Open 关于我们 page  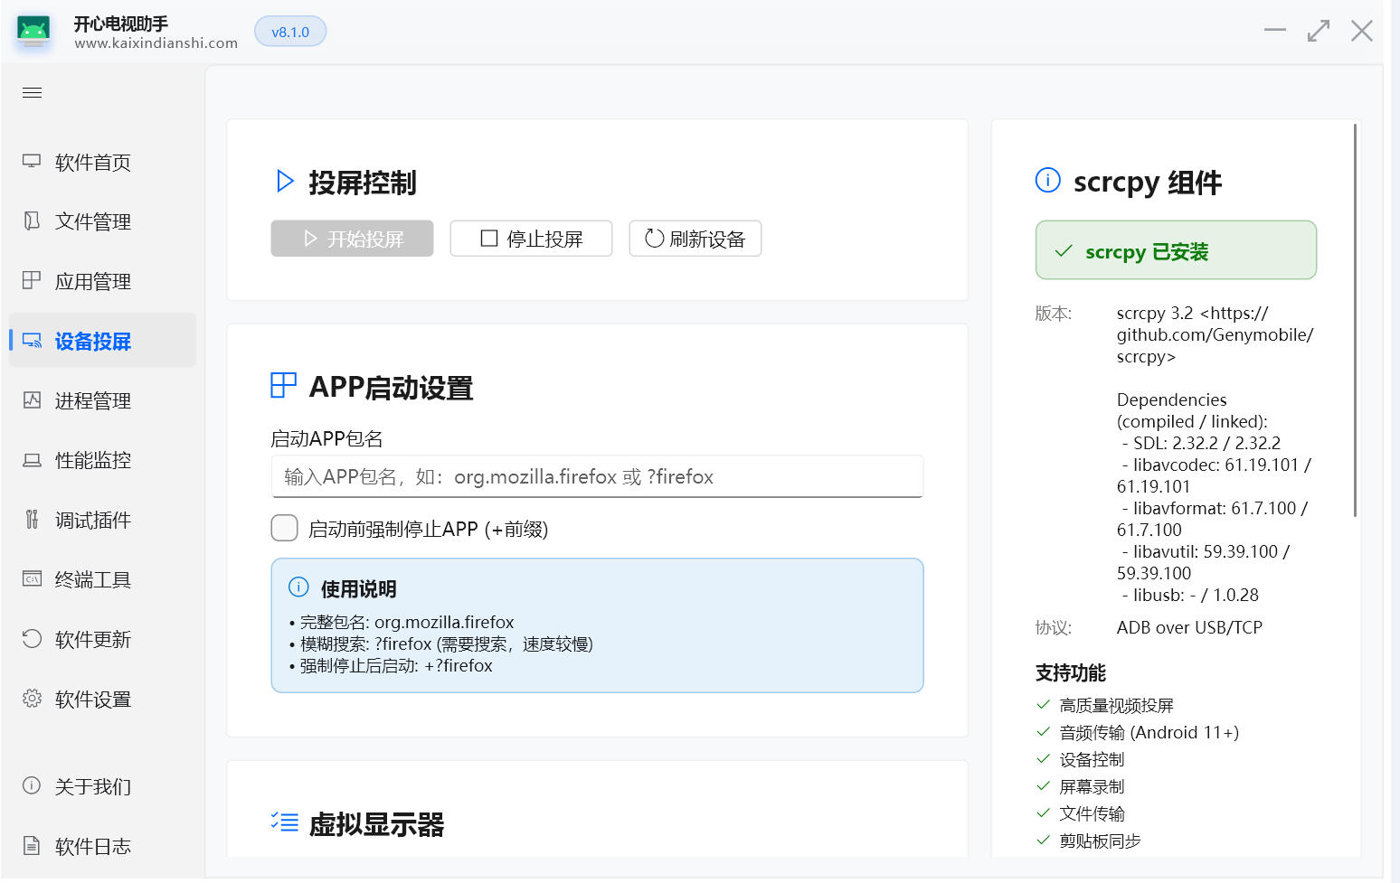(92, 786)
